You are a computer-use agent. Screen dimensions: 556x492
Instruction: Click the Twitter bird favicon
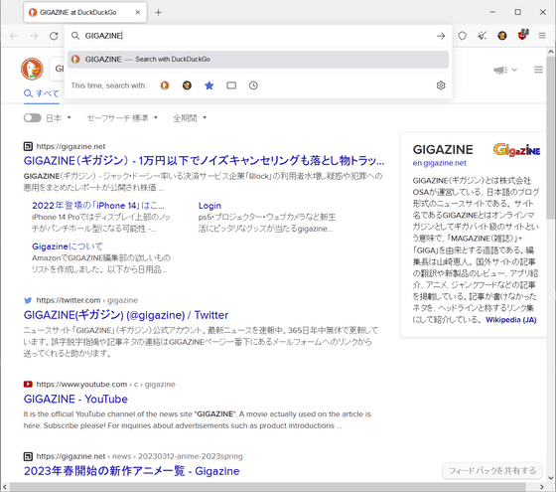(x=28, y=300)
